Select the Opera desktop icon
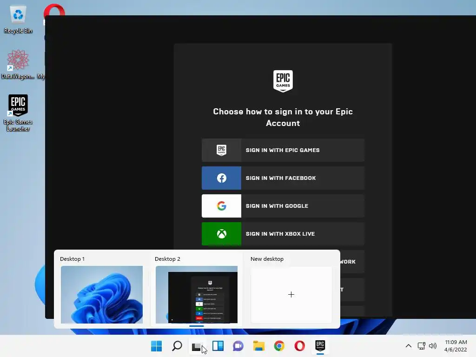476x357 pixels. click(54, 10)
